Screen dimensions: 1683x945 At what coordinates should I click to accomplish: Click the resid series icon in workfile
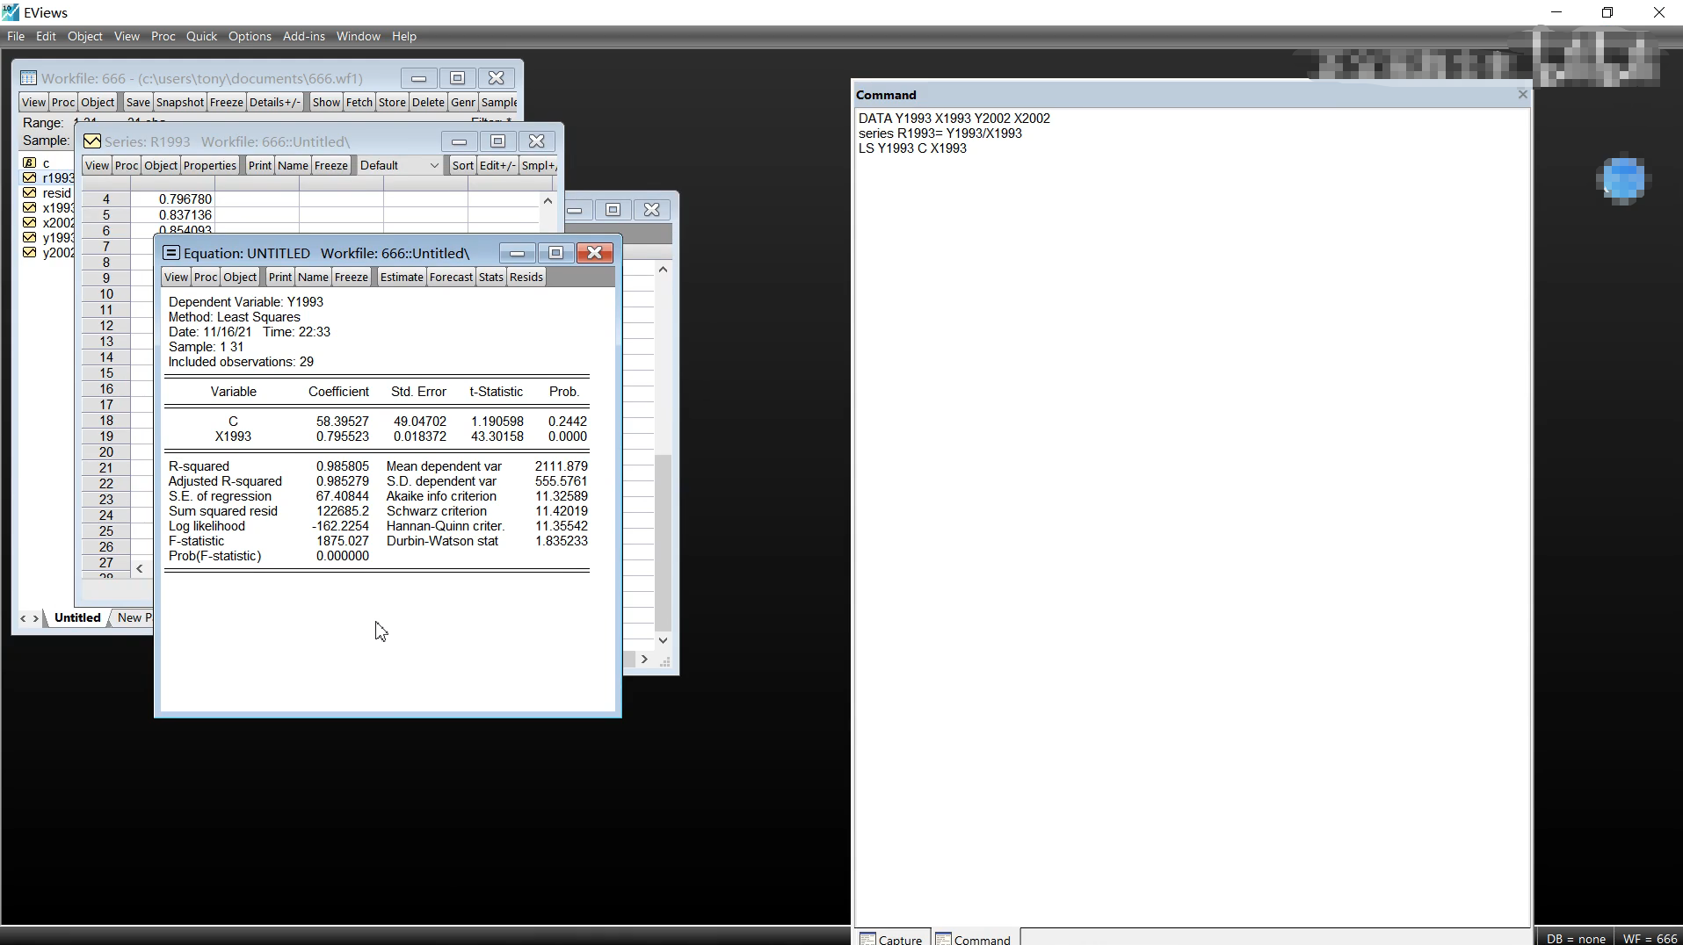click(x=29, y=193)
